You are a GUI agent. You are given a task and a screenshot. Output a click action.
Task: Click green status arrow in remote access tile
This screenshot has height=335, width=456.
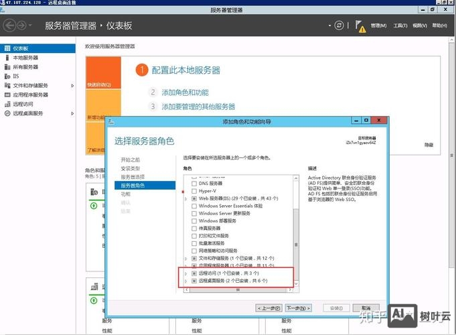coord(94,300)
